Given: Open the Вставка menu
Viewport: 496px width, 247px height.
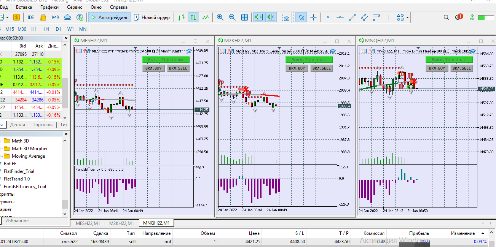Looking at the screenshot, I should [24, 7].
